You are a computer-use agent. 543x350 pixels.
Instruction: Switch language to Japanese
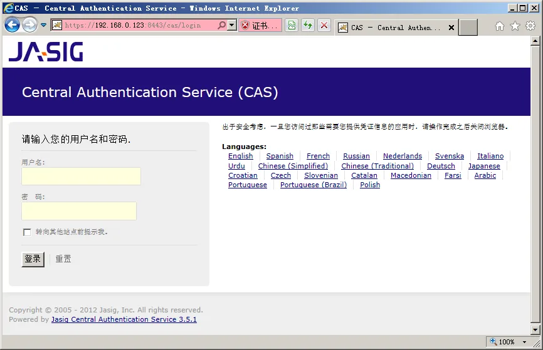click(x=484, y=166)
